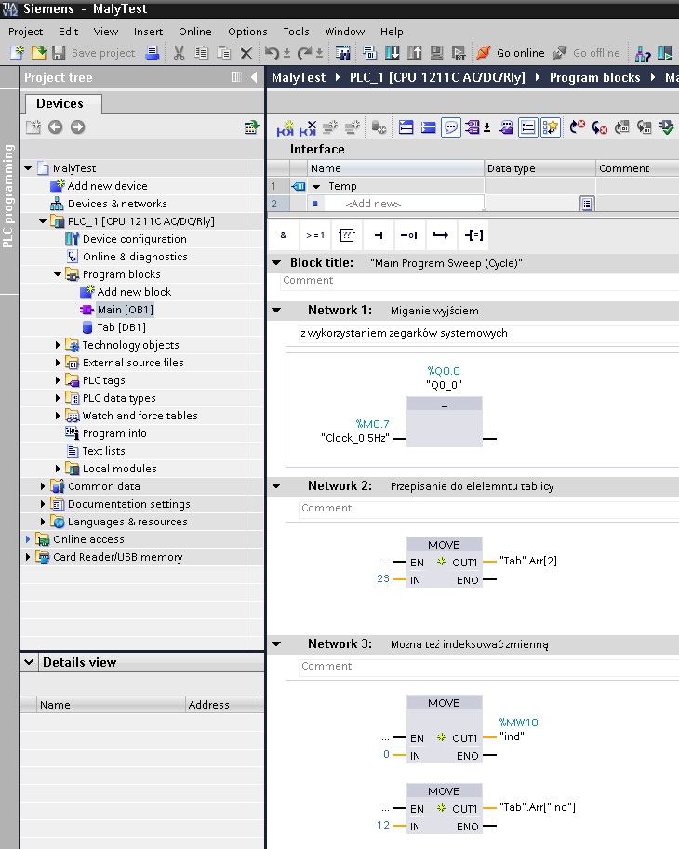Open the Insert menu
The height and width of the screenshot is (849, 679).
149,32
